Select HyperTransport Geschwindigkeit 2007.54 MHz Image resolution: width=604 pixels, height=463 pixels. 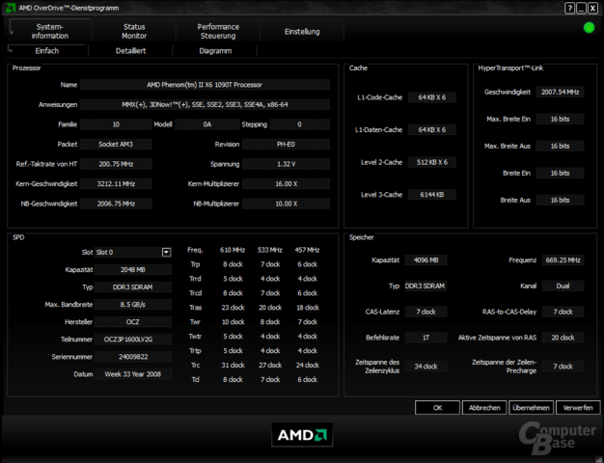[560, 92]
